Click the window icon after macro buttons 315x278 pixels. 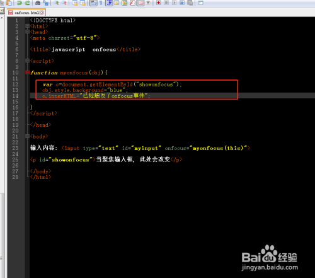(200, 3)
